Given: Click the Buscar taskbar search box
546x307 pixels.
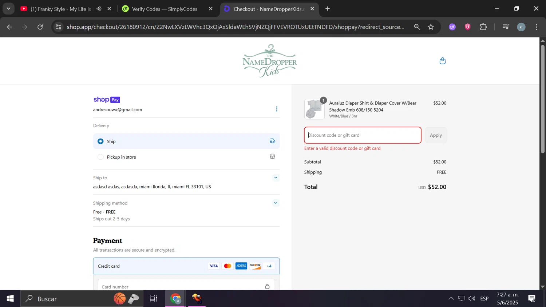Looking at the screenshot, I should tap(82, 299).
